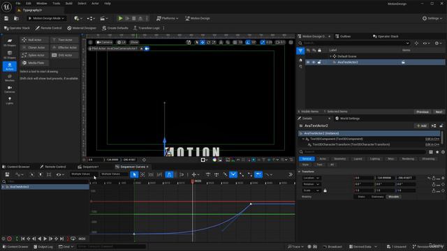Screen dimensions: 447x251
Task: Click the Next button in outliner
Action: tap(439, 112)
